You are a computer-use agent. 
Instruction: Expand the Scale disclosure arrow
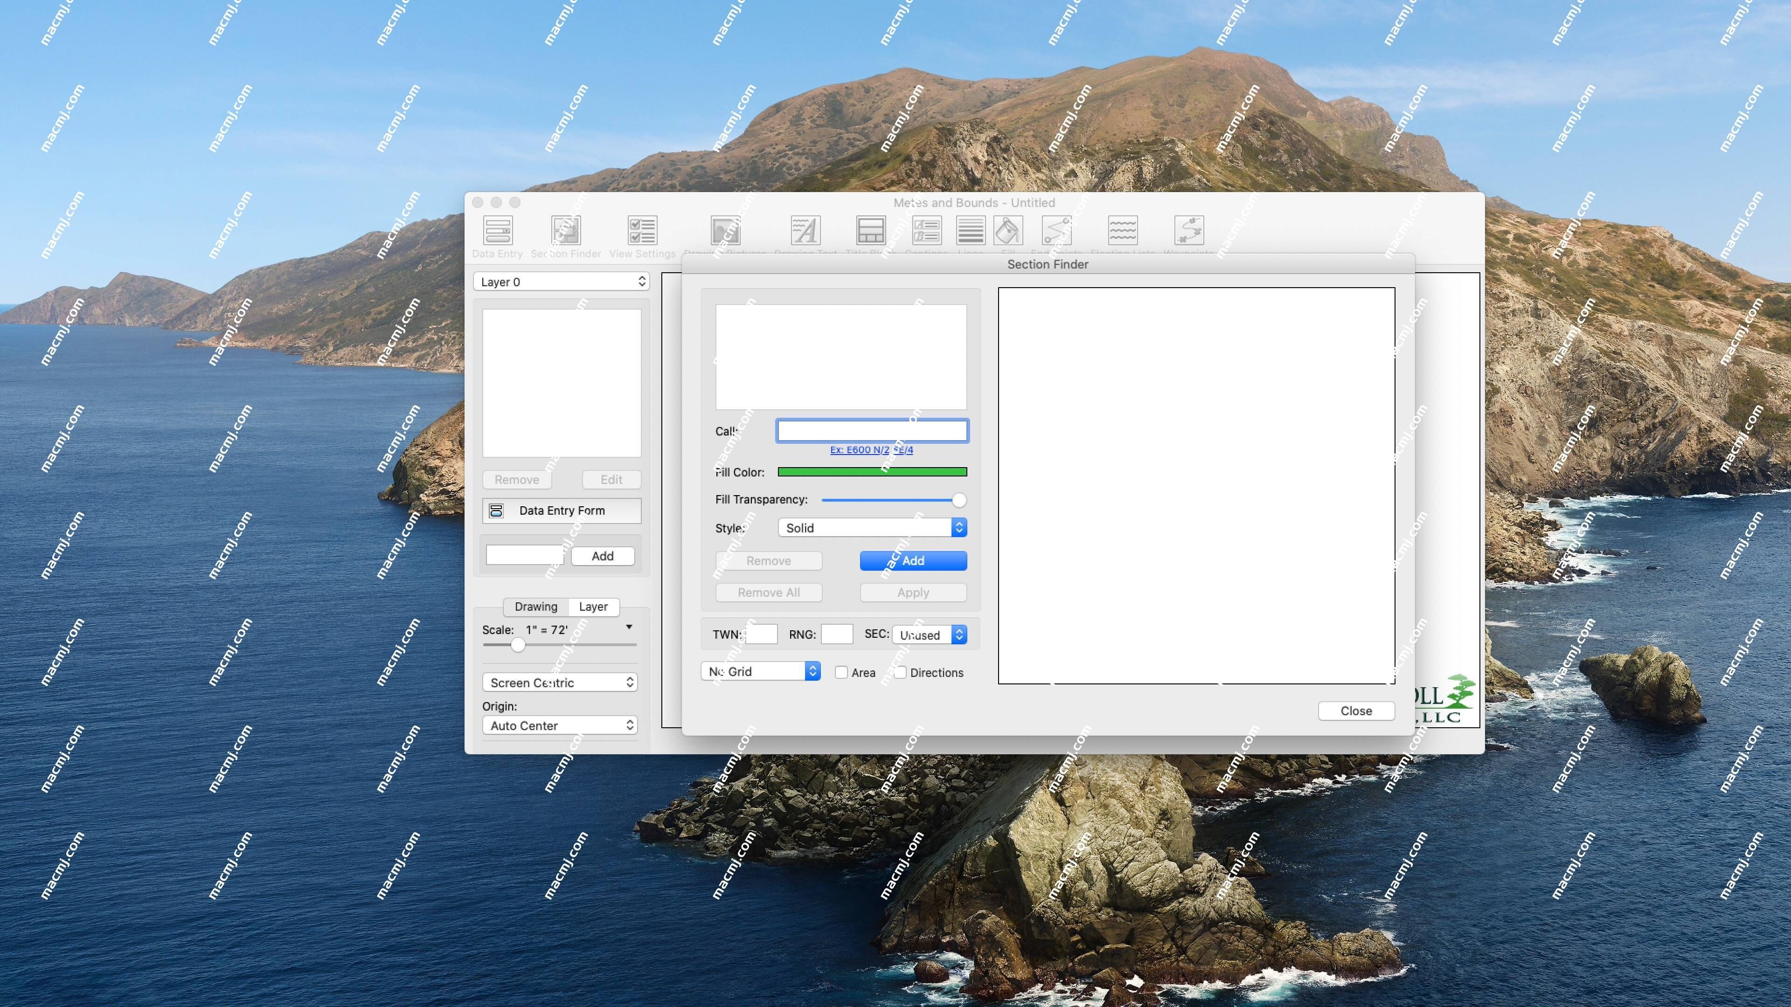[629, 627]
